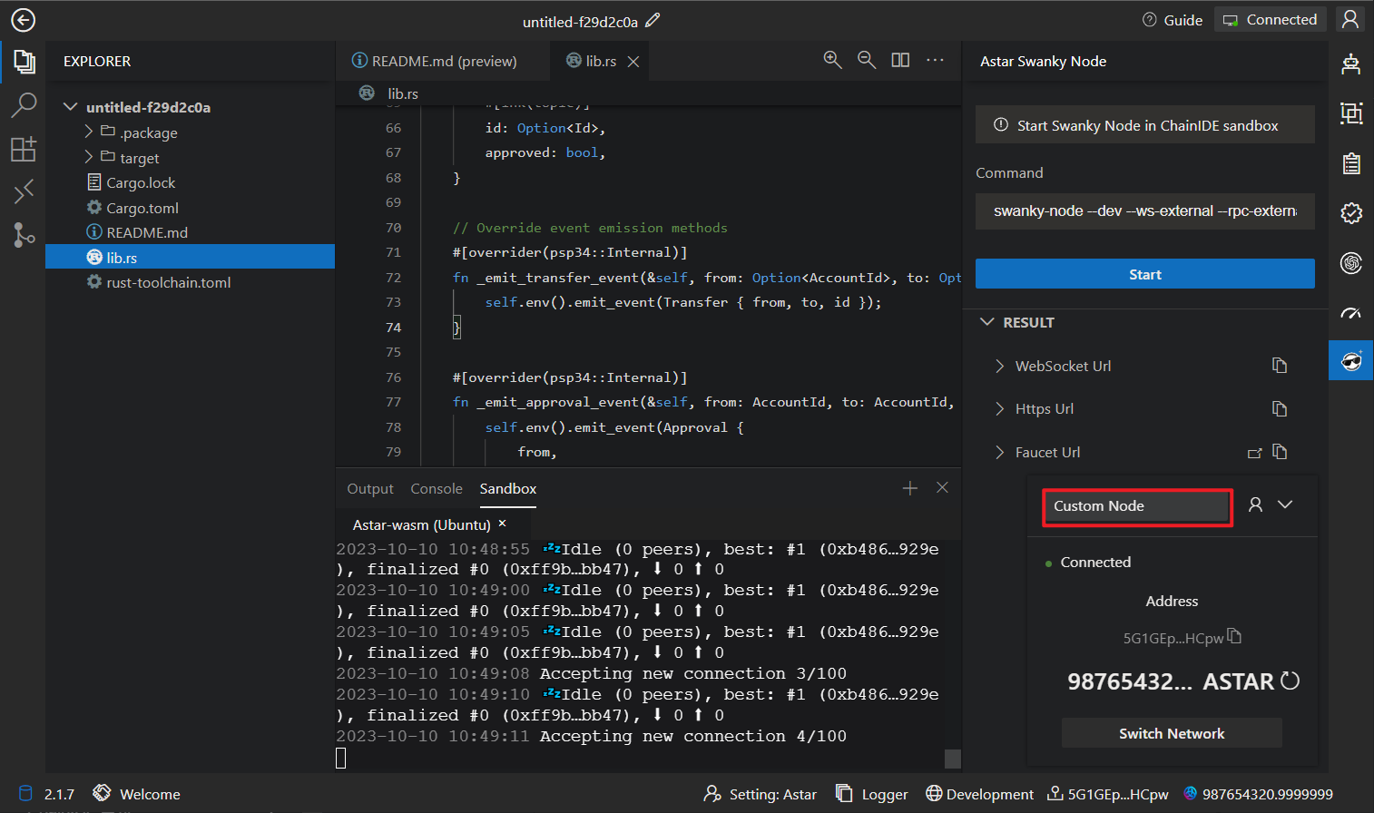The width and height of the screenshot is (1374, 813).
Task: Open the Search panel in activity bar
Action: [24, 105]
